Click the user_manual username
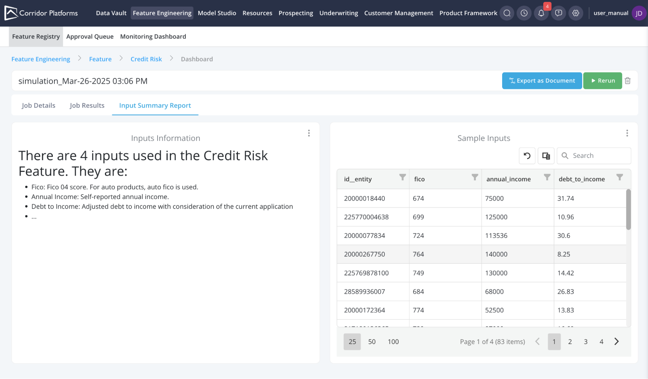The height and width of the screenshot is (379, 648). point(611,13)
